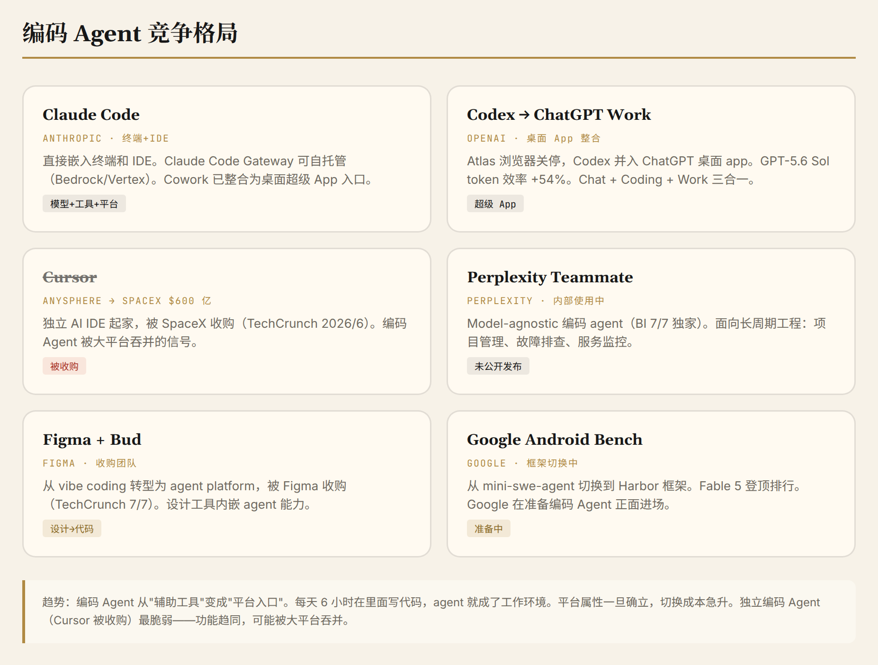Click the FIGMA · 收购团队 subtitle
The height and width of the screenshot is (665, 878).
coord(90,463)
